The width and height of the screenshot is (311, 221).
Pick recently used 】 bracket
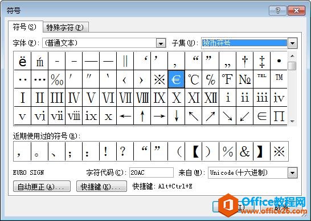(261, 151)
